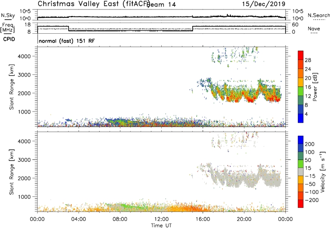
Task: Click the "20:00" time tick label
Action: (244, 219)
